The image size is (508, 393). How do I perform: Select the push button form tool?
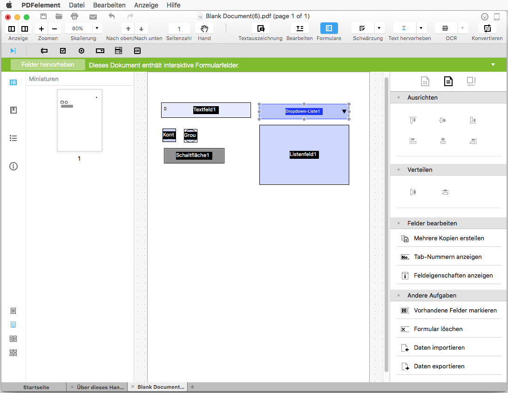click(137, 51)
